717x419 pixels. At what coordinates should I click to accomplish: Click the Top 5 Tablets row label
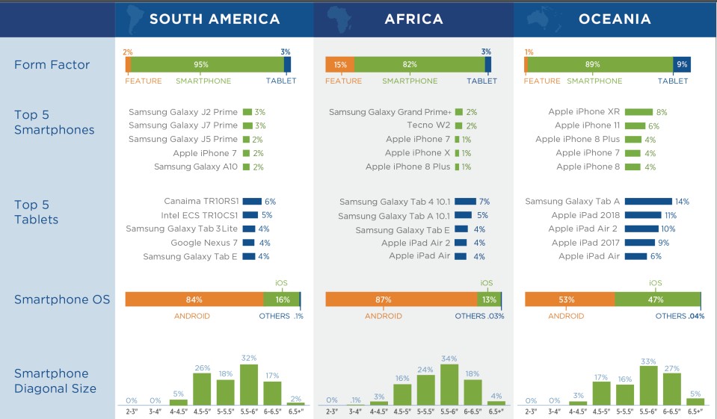(x=36, y=212)
